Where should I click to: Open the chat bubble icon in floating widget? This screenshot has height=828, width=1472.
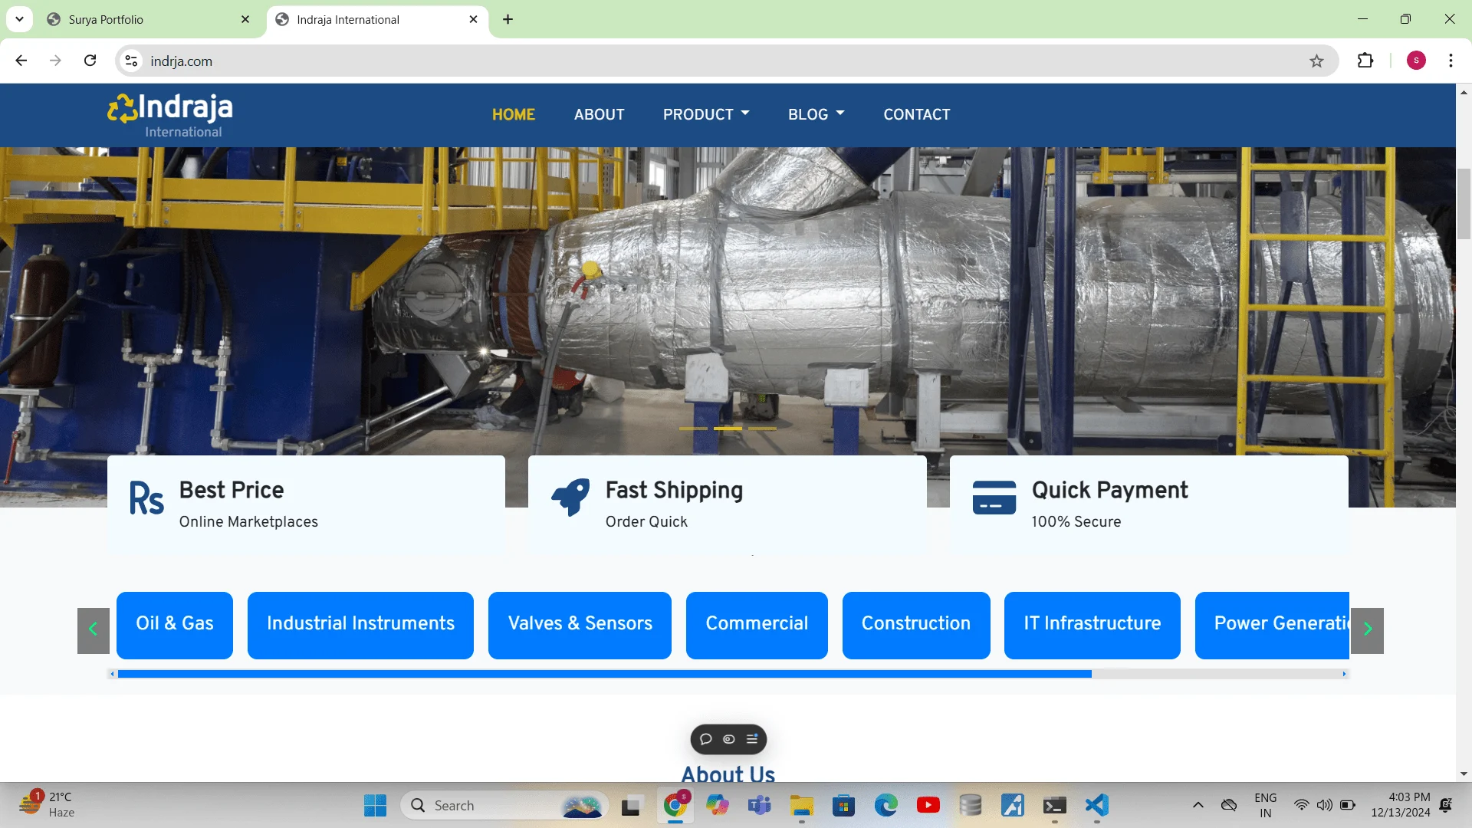[706, 739]
